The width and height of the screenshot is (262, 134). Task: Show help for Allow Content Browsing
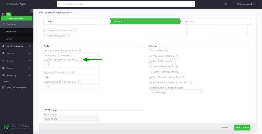(177, 56)
